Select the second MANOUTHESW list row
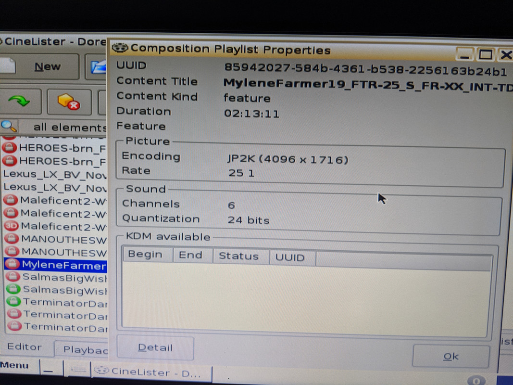 click(x=55, y=252)
